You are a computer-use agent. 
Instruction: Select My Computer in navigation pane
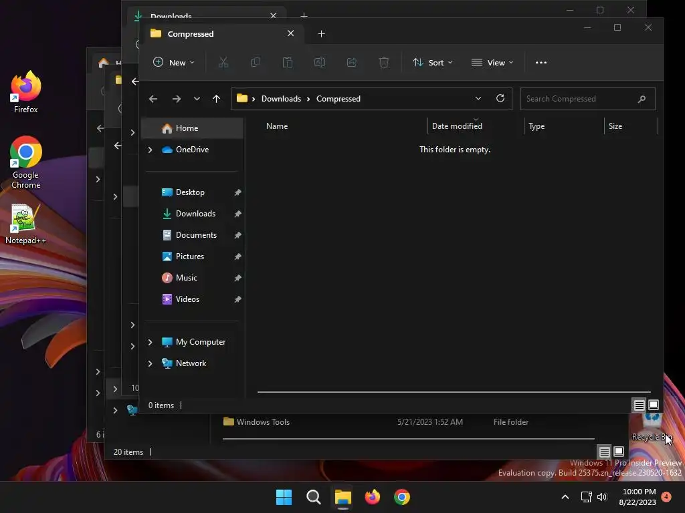tap(200, 342)
